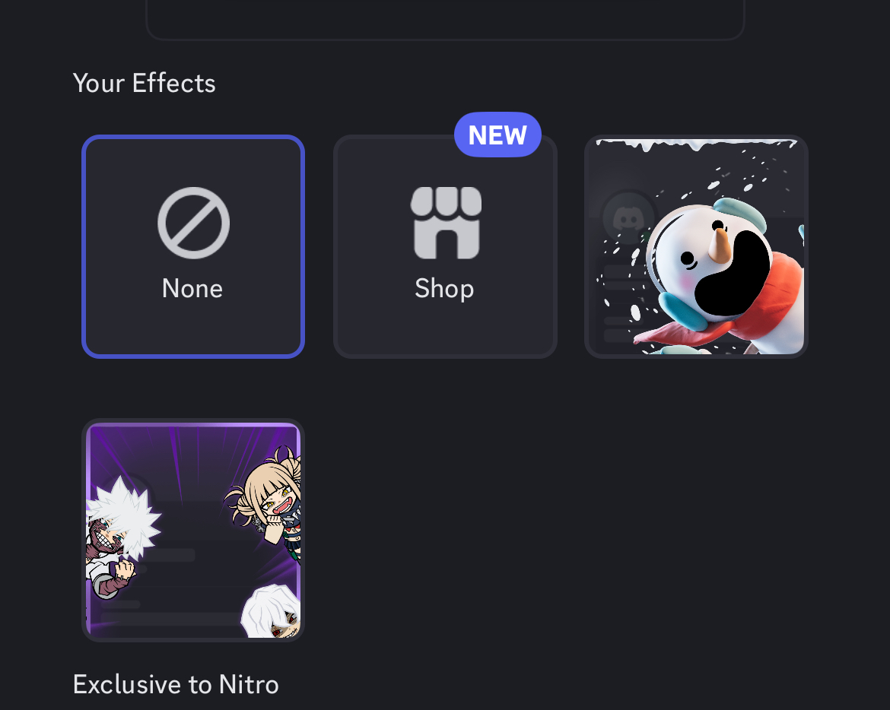Click the 'Shop' text label
This screenshot has height=710, width=890.
(444, 289)
